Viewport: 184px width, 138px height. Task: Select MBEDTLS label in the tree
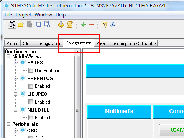click(x=38, y=110)
